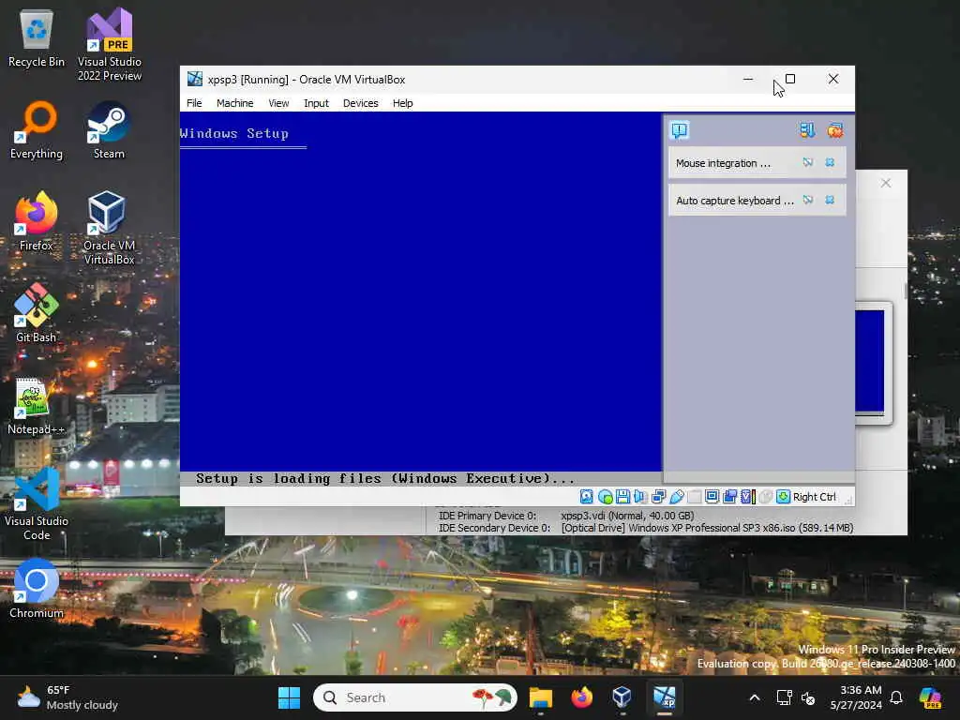Click the VM preview thumbnail in Manager window
Viewport: 960px width, 720px height.
[873, 363]
